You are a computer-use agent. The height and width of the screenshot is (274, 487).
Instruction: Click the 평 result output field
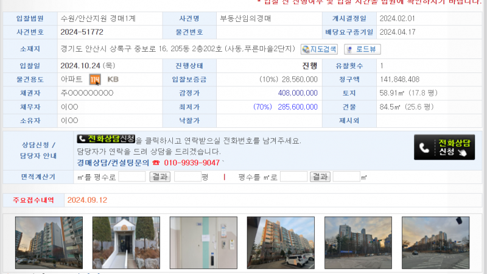[187, 177]
